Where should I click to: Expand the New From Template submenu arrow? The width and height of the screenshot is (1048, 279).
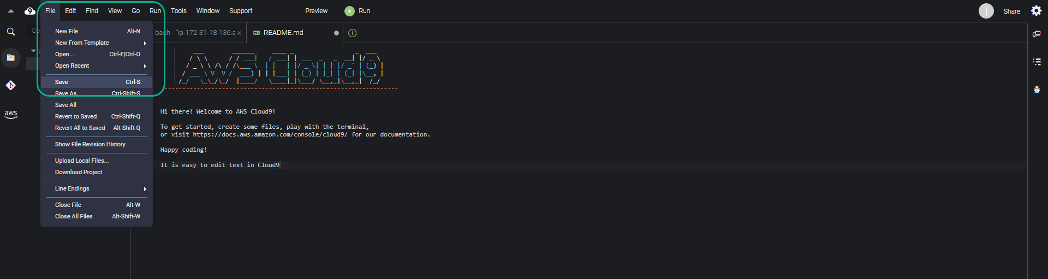pyautogui.click(x=145, y=43)
